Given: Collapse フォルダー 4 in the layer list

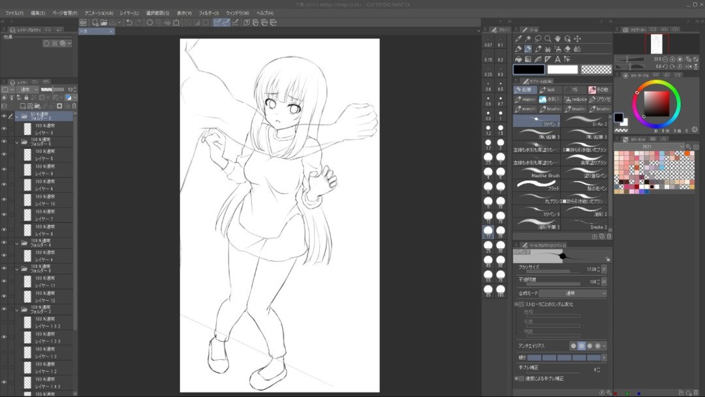Looking at the screenshot, I should pyautogui.click(x=17, y=244).
